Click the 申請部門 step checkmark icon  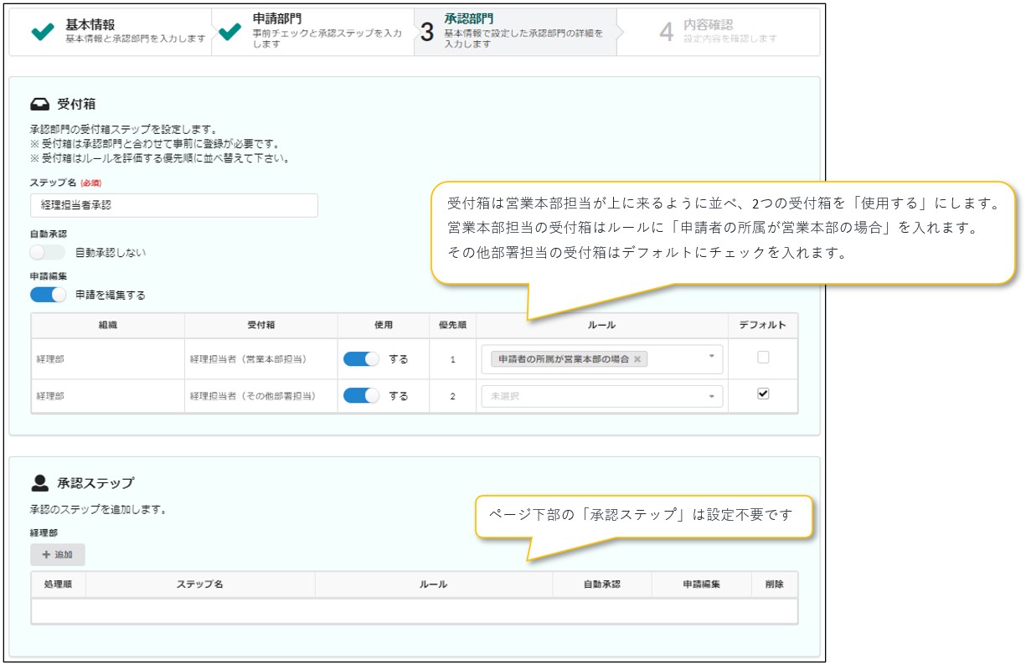[x=229, y=32]
